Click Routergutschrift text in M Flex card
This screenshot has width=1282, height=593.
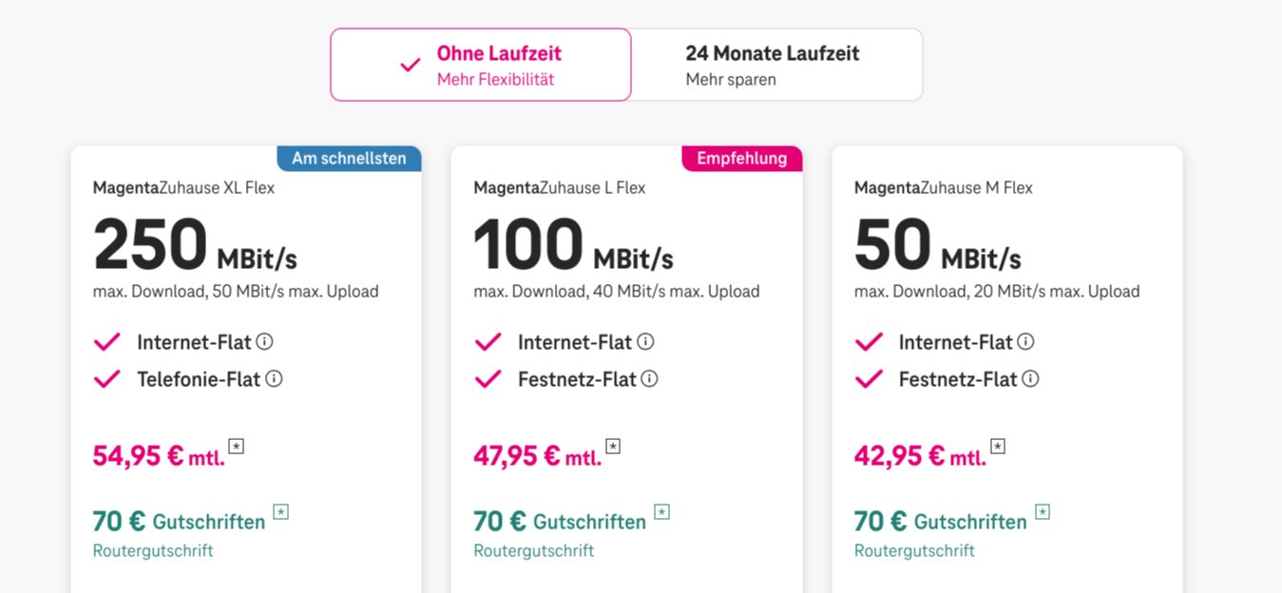tap(914, 551)
